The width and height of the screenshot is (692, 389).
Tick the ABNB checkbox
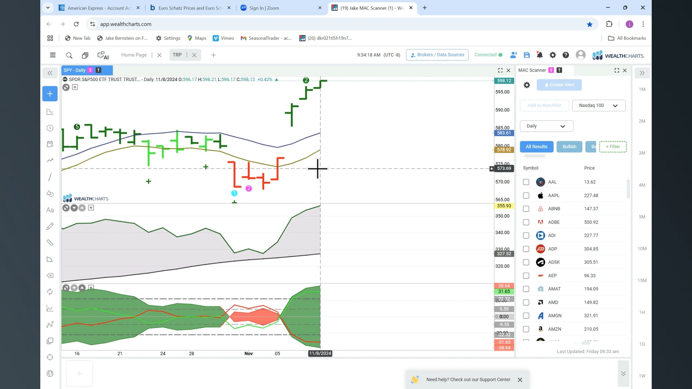pos(526,209)
